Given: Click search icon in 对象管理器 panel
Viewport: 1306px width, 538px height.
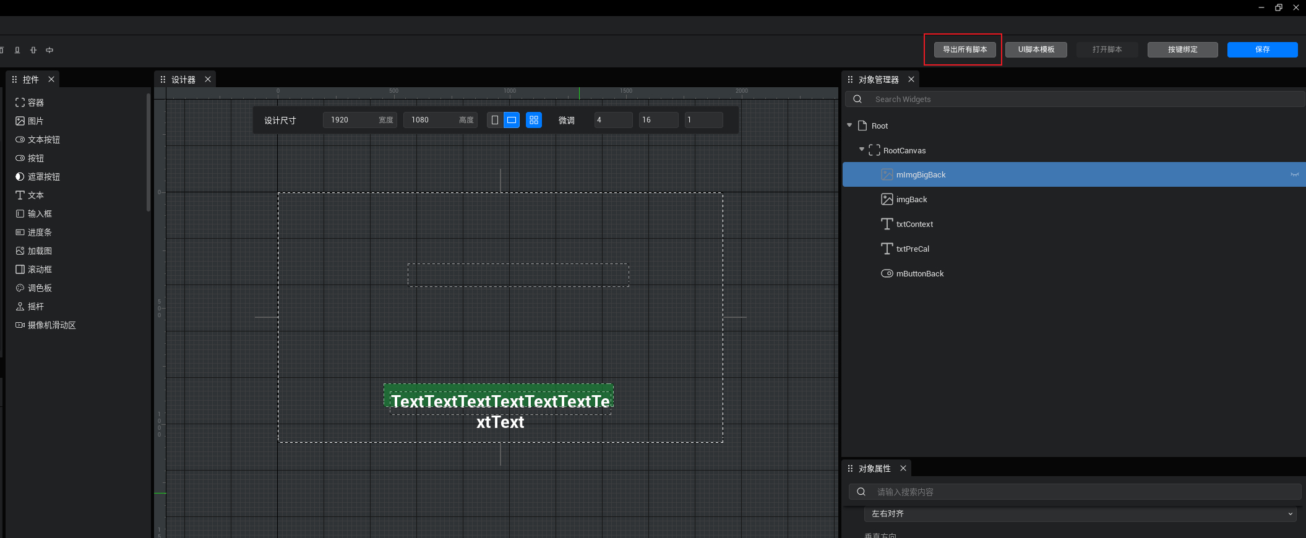Looking at the screenshot, I should tap(857, 99).
